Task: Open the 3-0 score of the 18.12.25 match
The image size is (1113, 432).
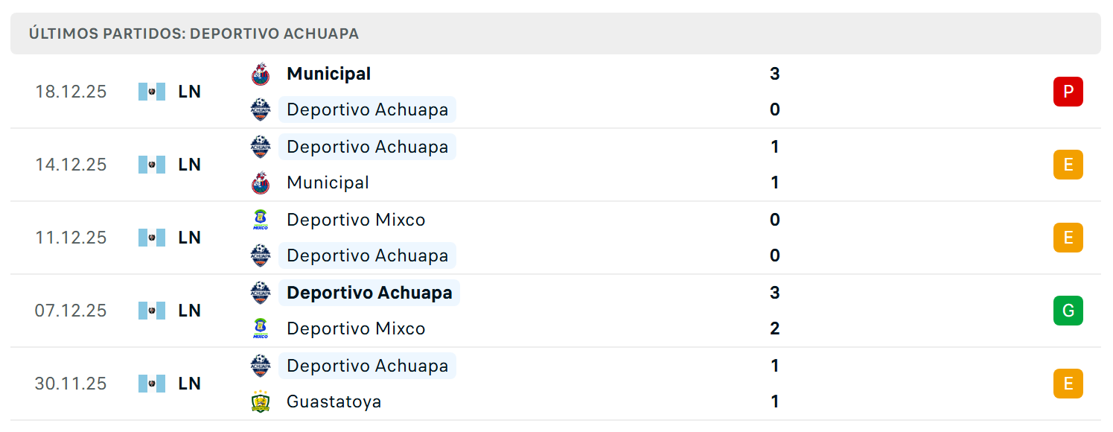Action: (774, 92)
